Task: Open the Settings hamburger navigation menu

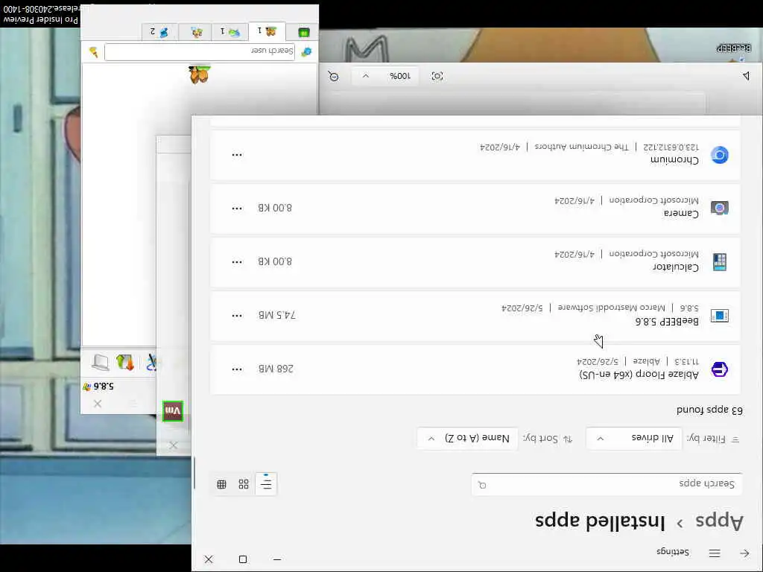Action: click(x=715, y=553)
